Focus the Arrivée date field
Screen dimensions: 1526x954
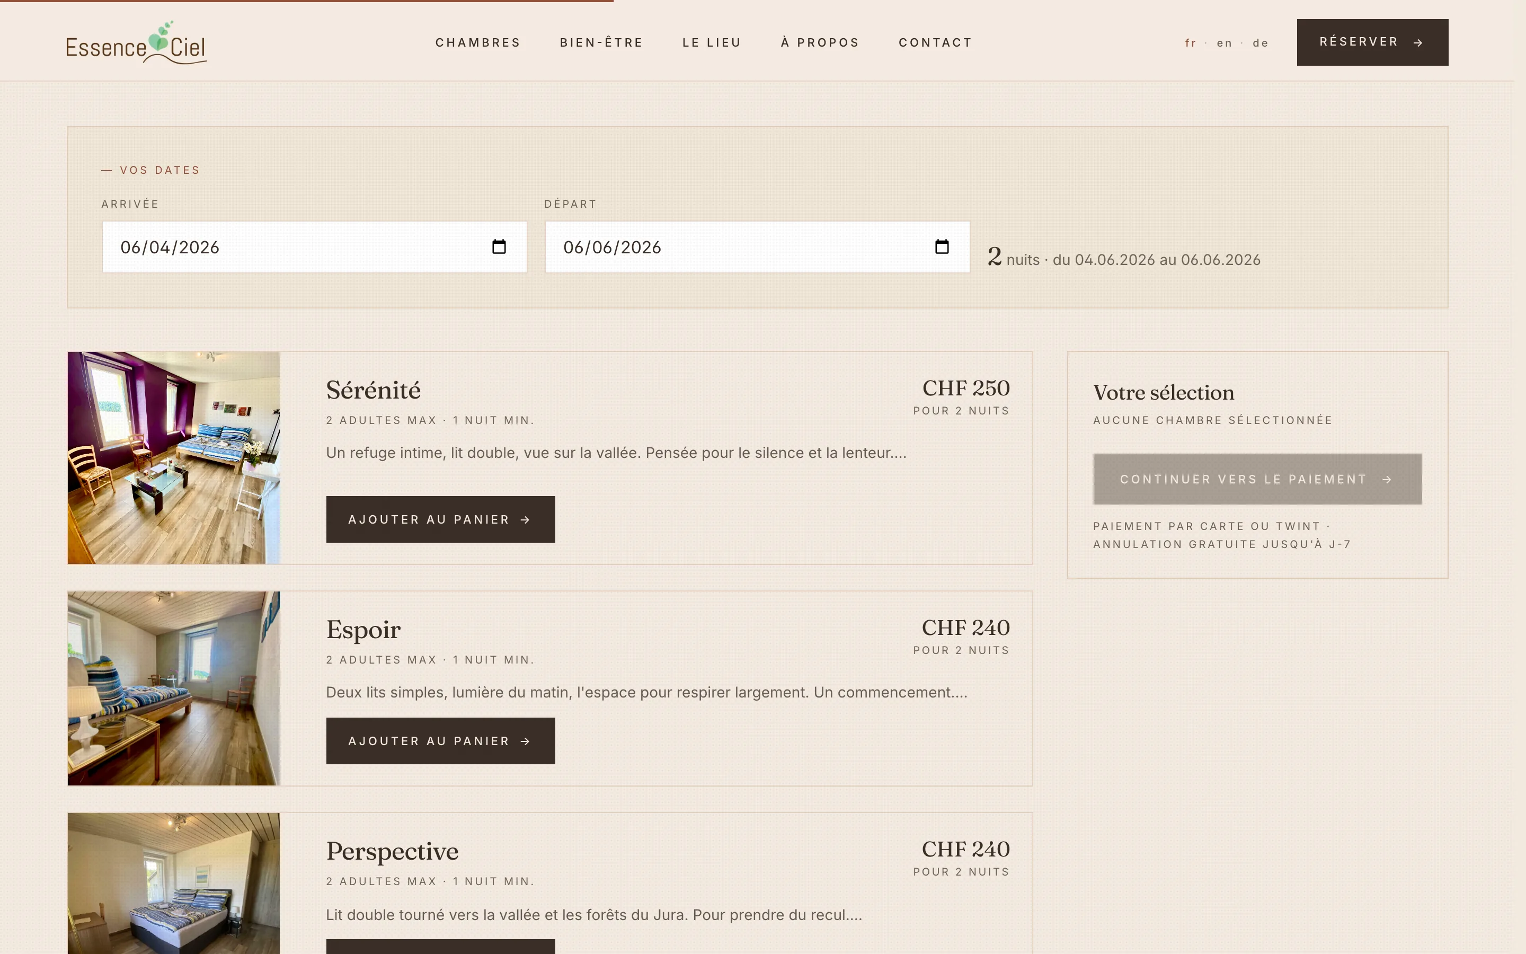coord(314,246)
